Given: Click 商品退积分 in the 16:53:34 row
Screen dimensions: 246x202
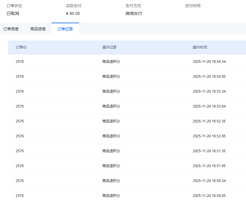Looking at the screenshot, I should click(111, 91).
